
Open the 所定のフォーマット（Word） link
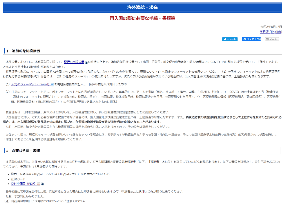(30, 84)
